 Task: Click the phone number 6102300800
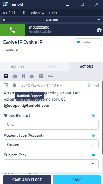(39, 28)
